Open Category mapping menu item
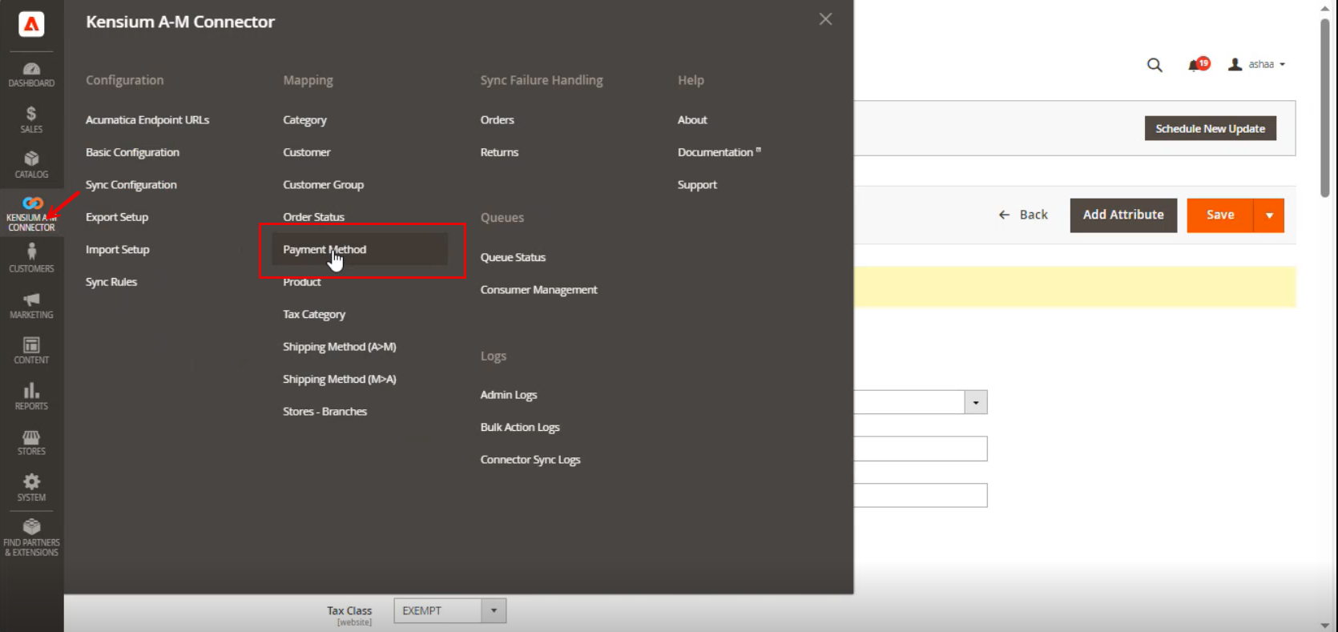The image size is (1338, 632). click(x=304, y=120)
